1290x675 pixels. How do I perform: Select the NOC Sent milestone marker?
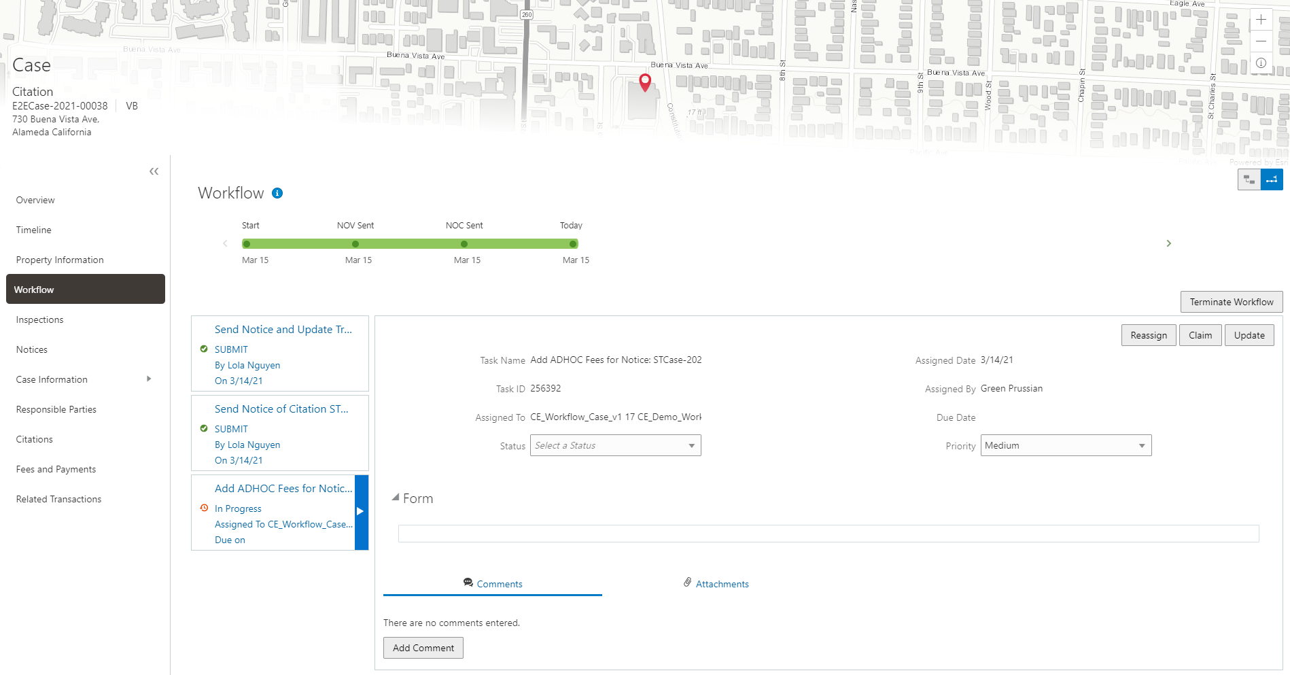(x=464, y=243)
